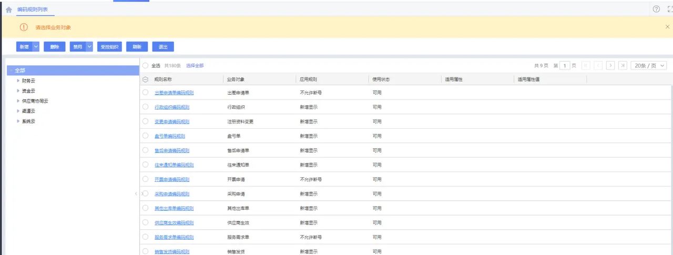The width and height of the screenshot is (673, 255).
Task: Open the 售后申请编码规则 link
Action: coord(172,150)
